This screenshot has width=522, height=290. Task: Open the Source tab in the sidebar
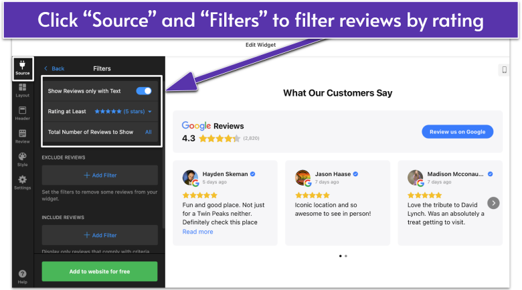(x=23, y=68)
